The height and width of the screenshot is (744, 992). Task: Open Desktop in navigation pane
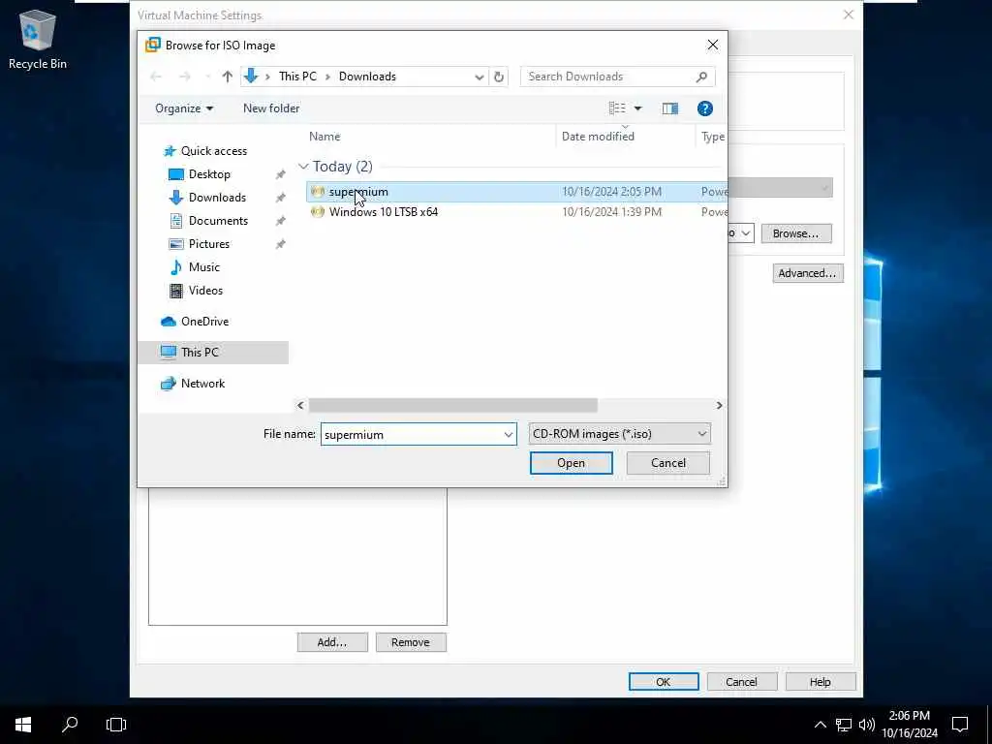click(209, 174)
